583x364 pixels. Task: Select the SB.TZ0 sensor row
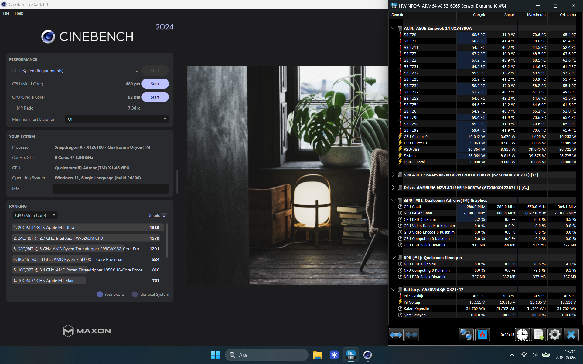click(486, 35)
